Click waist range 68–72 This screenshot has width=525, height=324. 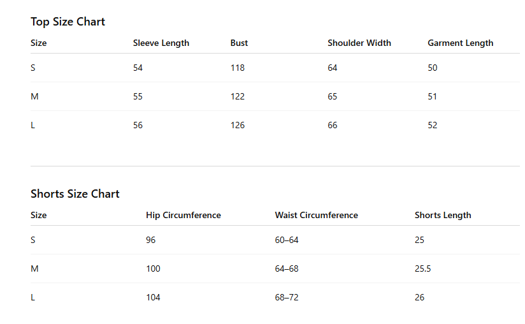(287, 298)
